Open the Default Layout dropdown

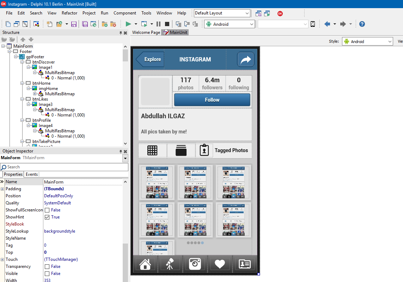coord(247,13)
